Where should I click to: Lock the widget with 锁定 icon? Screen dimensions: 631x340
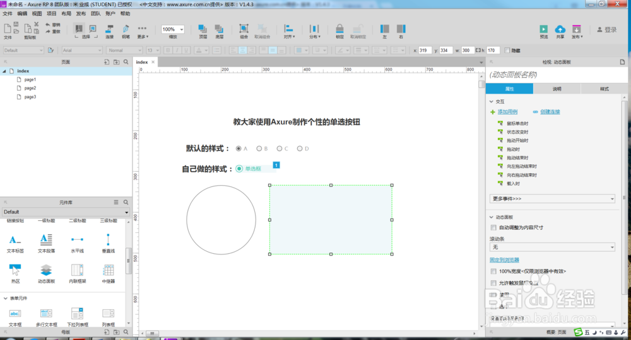pos(339,28)
